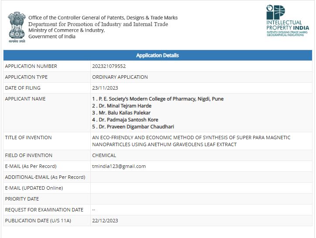The height and width of the screenshot is (238, 316).
Task: Click the ADDITIONAL-EMAIL (As Per Record) label
Action: click(x=45, y=177)
